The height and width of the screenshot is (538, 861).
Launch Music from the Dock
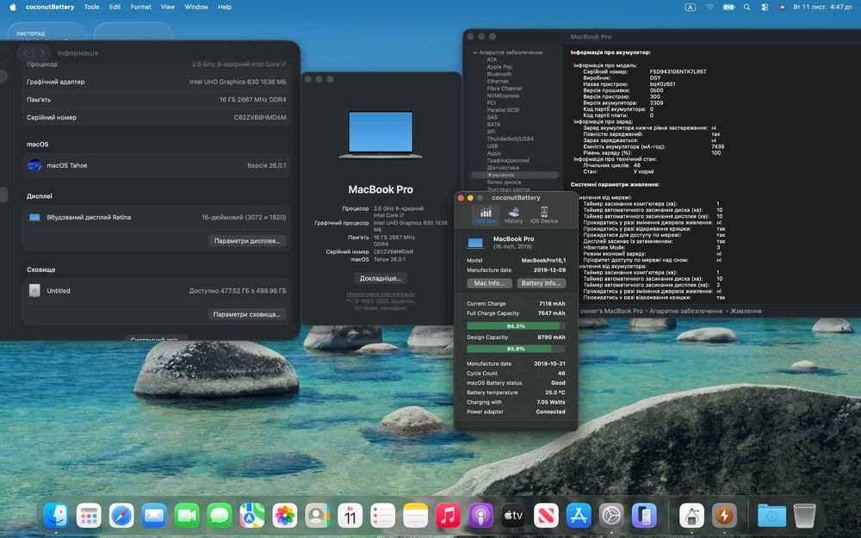tap(448, 516)
